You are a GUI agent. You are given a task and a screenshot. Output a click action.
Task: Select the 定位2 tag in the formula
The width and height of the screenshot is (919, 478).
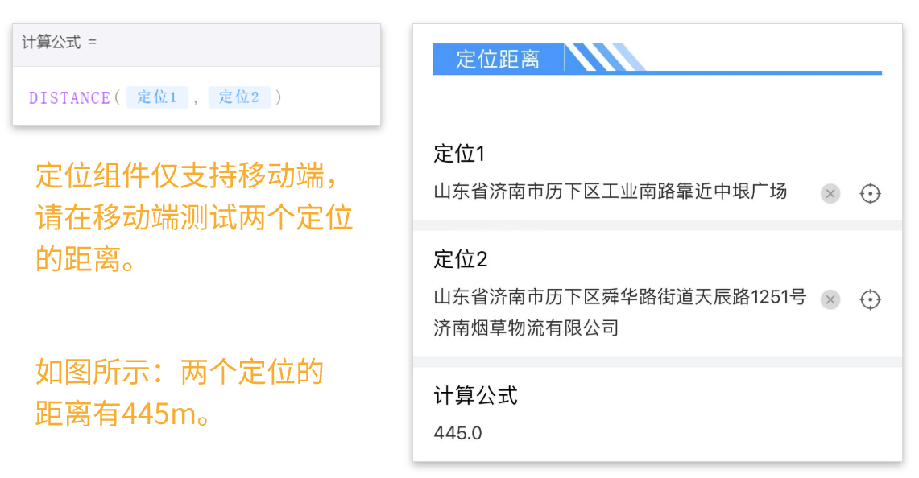(239, 97)
